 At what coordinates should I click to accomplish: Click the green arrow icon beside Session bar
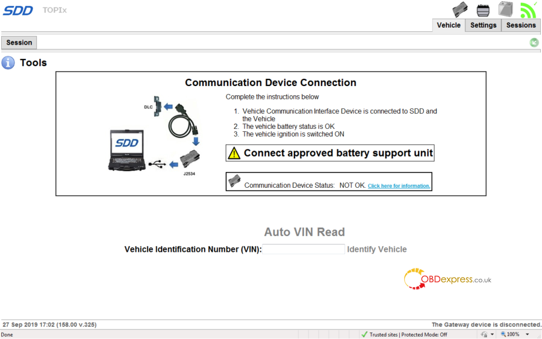(x=534, y=43)
